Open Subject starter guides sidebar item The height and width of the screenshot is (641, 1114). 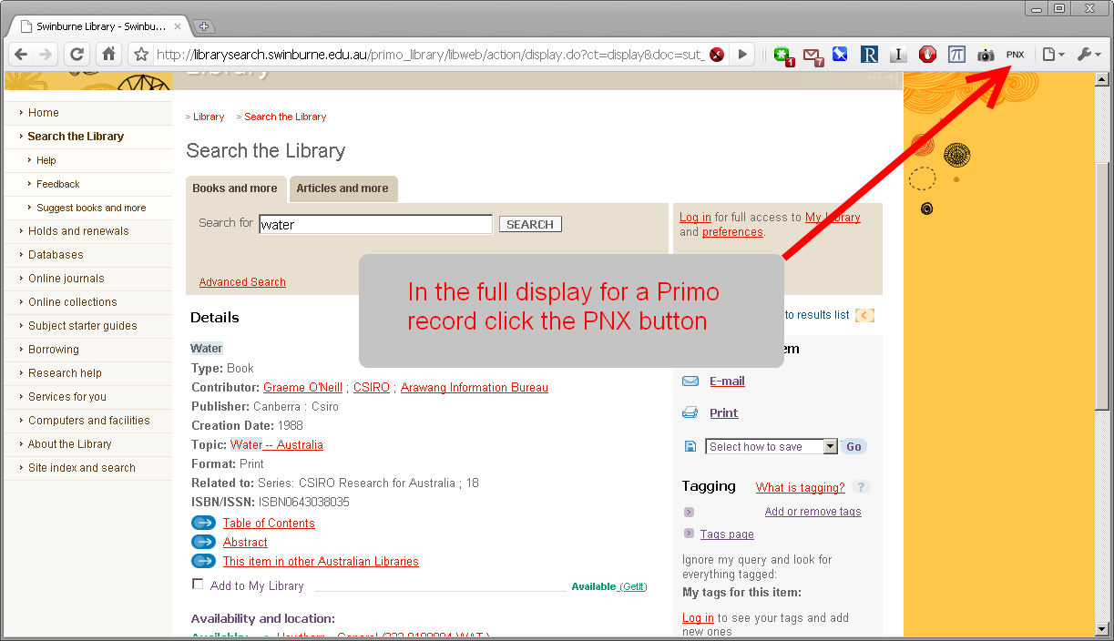tap(83, 326)
